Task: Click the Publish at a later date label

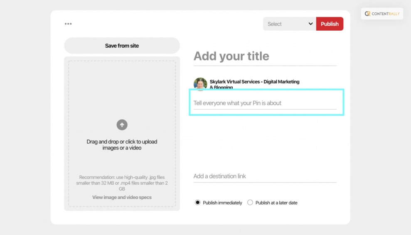Action: tap(276, 203)
